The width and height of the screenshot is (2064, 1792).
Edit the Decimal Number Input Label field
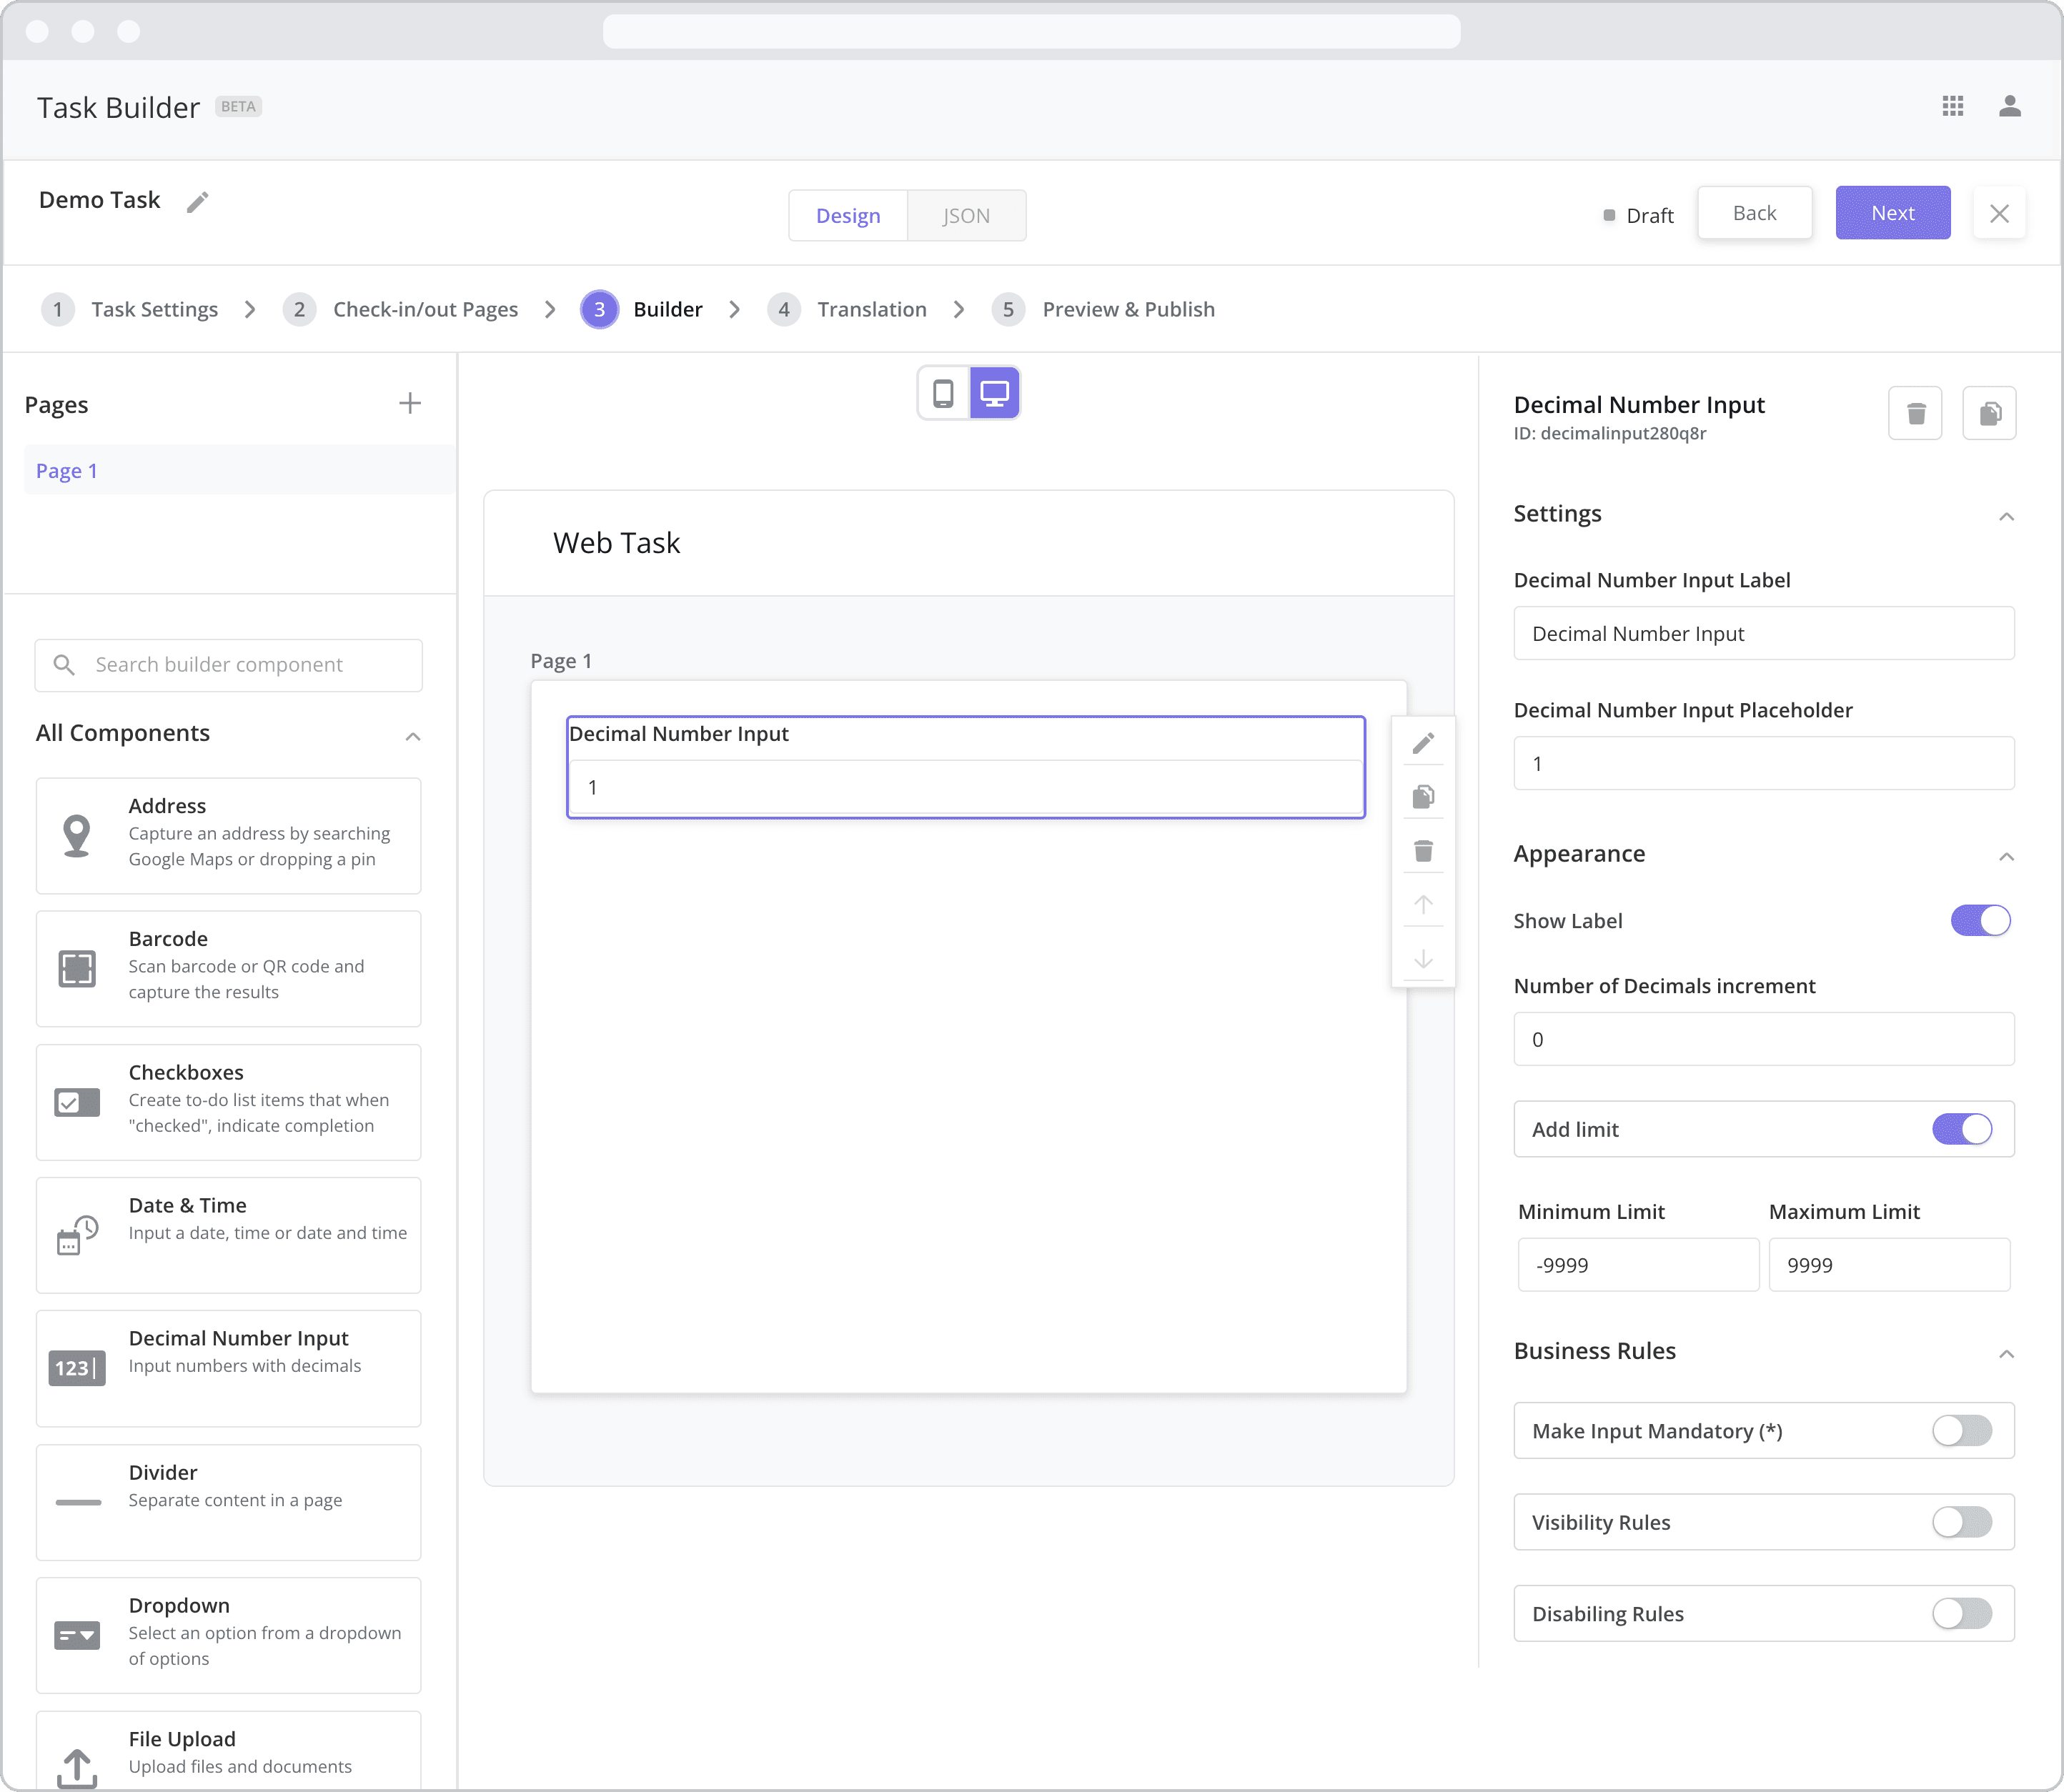click(1764, 634)
